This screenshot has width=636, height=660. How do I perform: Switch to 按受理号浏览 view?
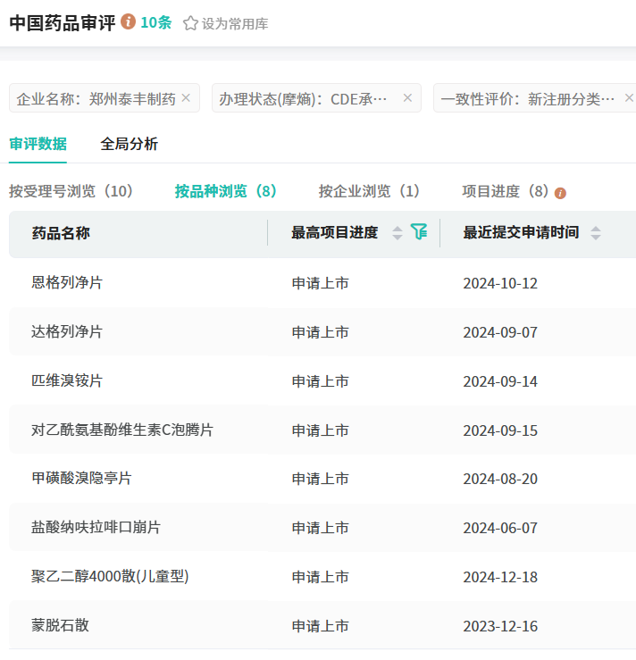(x=71, y=191)
